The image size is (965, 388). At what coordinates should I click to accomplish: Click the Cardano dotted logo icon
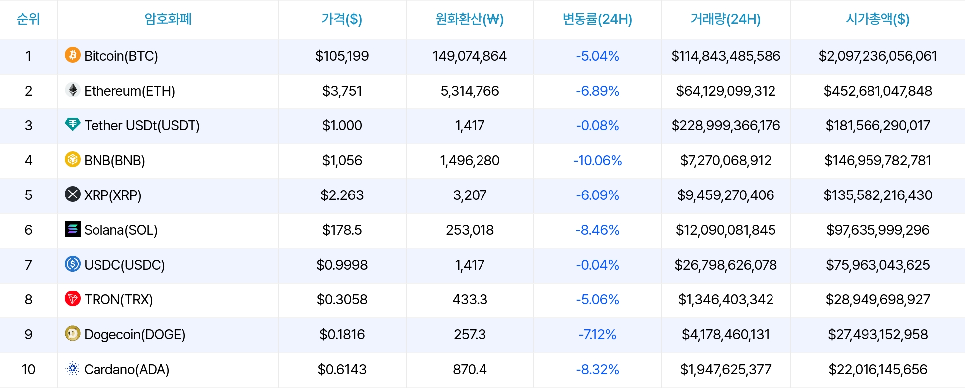coord(73,368)
